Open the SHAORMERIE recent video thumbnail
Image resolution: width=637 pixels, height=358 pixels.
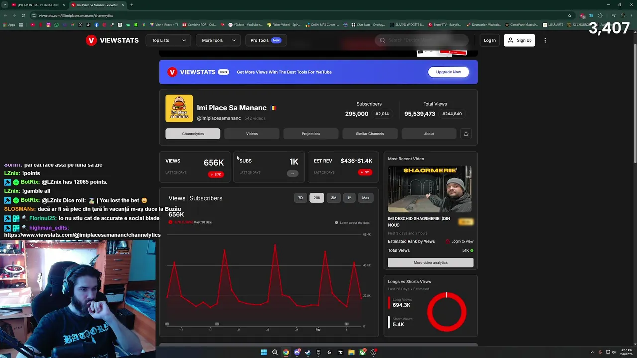click(x=430, y=189)
